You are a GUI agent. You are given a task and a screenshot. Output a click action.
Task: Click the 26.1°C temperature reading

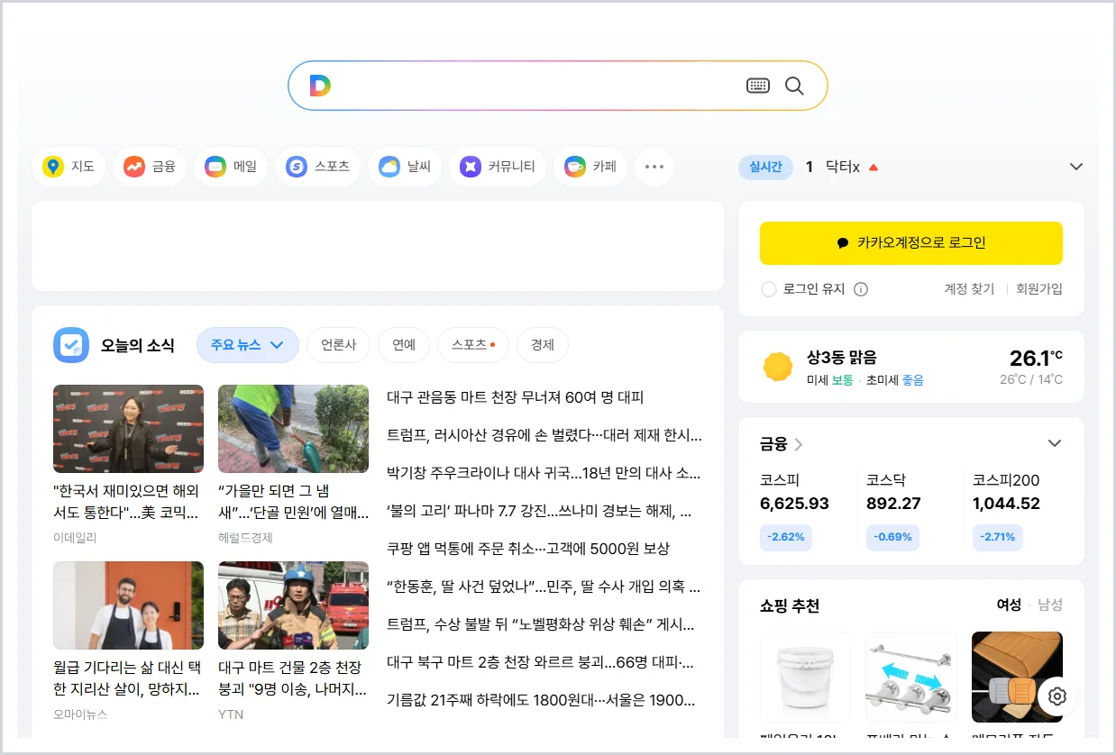[1036, 358]
